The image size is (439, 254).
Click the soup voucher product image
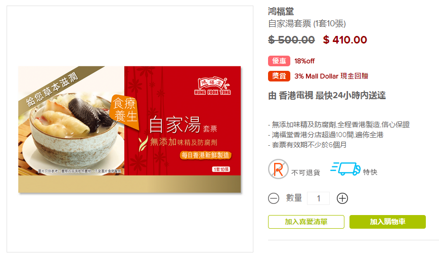129,130
